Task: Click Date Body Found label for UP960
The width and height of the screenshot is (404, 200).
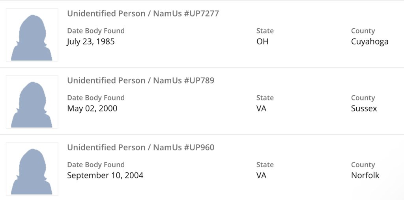Action: [x=95, y=165]
